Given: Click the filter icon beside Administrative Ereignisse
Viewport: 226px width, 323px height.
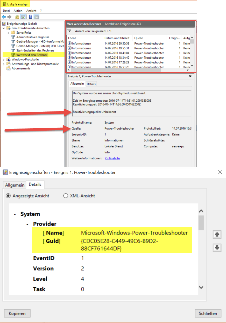Looking at the screenshot, I should point(13,37).
